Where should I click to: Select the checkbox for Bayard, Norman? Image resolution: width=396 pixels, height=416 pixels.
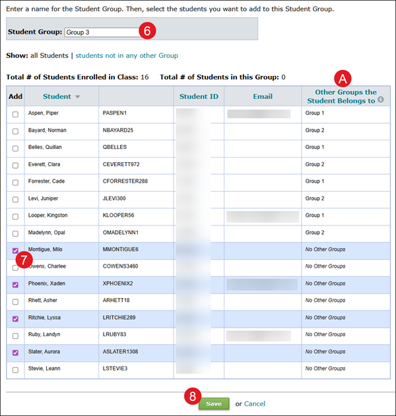click(x=15, y=131)
